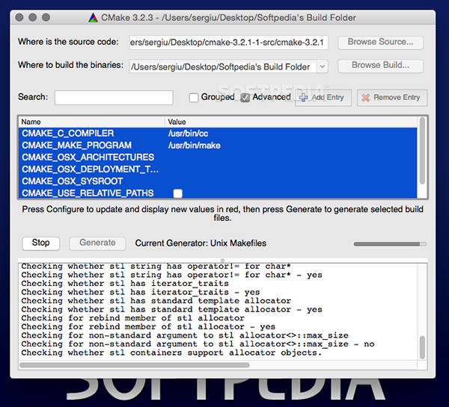
Task: Uncheck the Advanced checkbox
Action: coord(245,98)
